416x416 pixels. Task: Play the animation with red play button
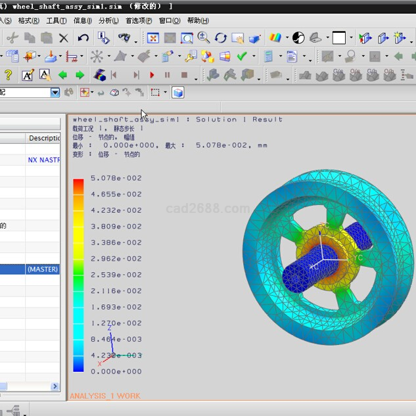152,76
